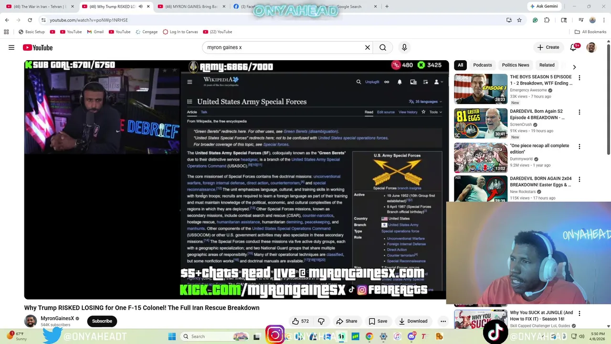This screenshot has height=344, width=611.
Task: Select the Politics News filter chip
Action: [516, 65]
